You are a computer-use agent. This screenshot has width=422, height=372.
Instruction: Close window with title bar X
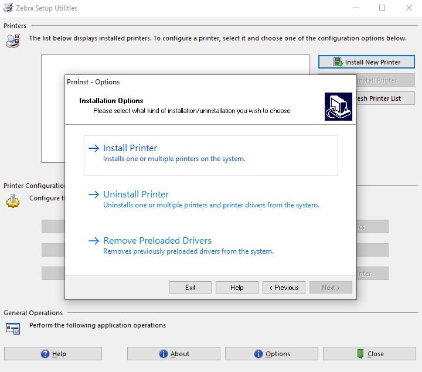(409, 8)
